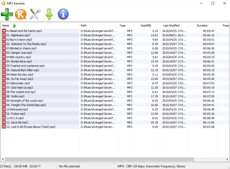Click the file icon of 03. Danger Line.mp3
The image size is (230, 169).
click(4, 53)
